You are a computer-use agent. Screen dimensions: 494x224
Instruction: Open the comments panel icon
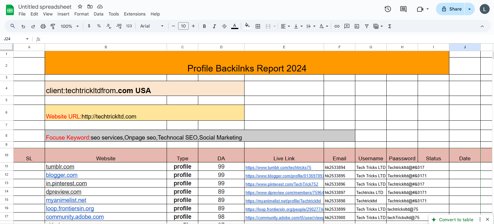[403, 9]
